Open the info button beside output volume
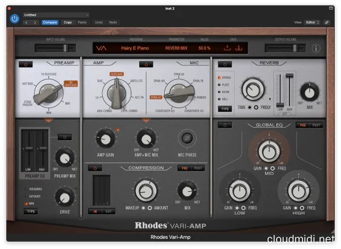The image size is (341, 249). [316, 48]
